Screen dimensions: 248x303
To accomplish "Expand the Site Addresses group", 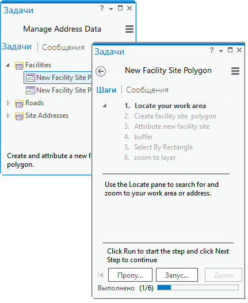I will point(8,116).
